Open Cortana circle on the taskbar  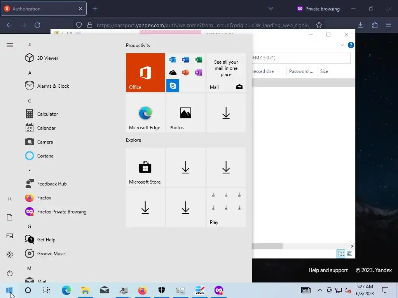click(28, 290)
